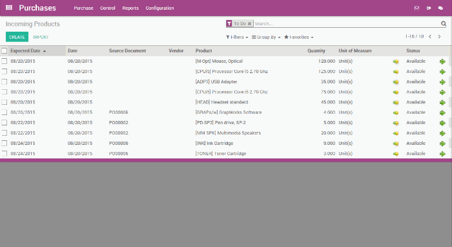The width and height of the screenshot is (452, 247).
Task: Sort by Product column header
Action: click(203, 51)
